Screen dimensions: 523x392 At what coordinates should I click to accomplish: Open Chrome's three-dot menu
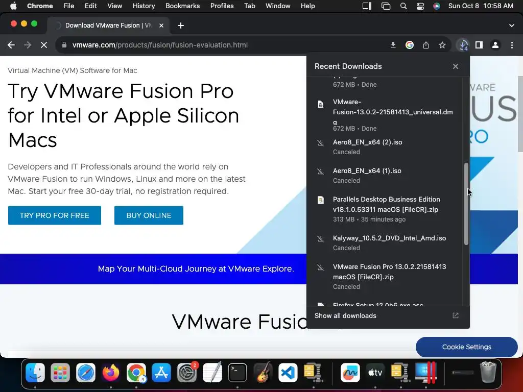click(512, 45)
